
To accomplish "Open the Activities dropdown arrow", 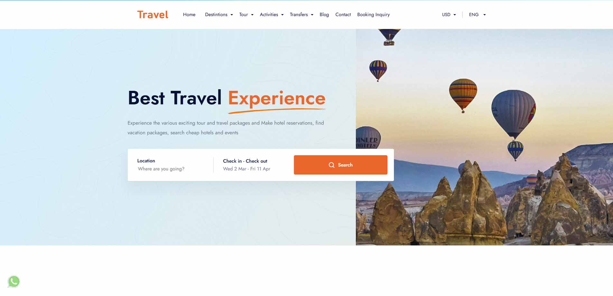I will tap(282, 15).
